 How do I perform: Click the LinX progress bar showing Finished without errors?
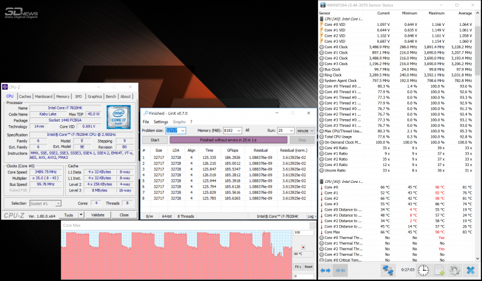click(x=228, y=140)
